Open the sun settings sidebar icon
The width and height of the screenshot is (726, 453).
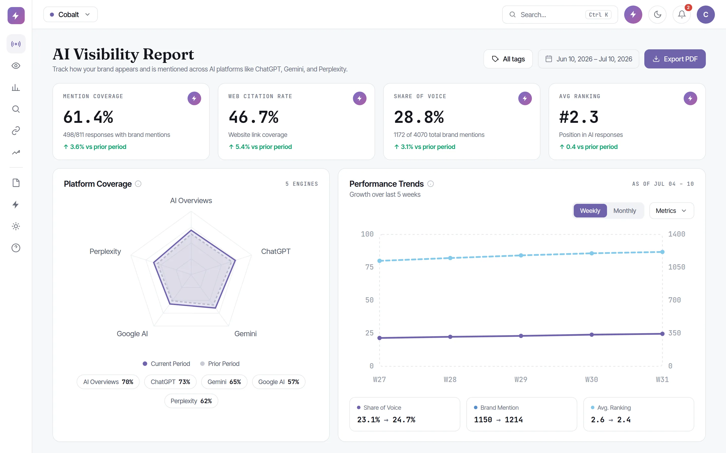click(x=16, y=226)
